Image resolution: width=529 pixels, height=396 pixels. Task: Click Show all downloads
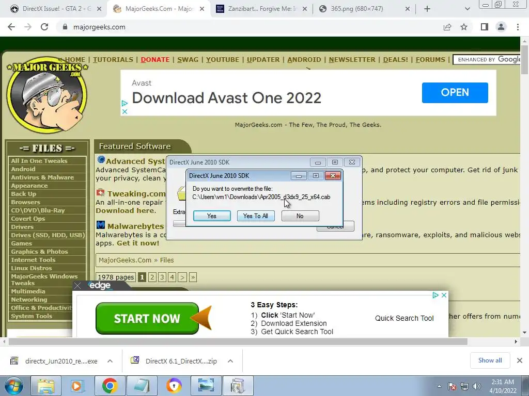coord(490,360)
